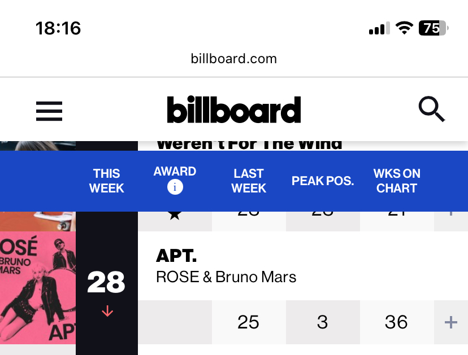The image size is (468, 355).
Task: Click the billboard.com address bar
Action: (x=234, y=59)
